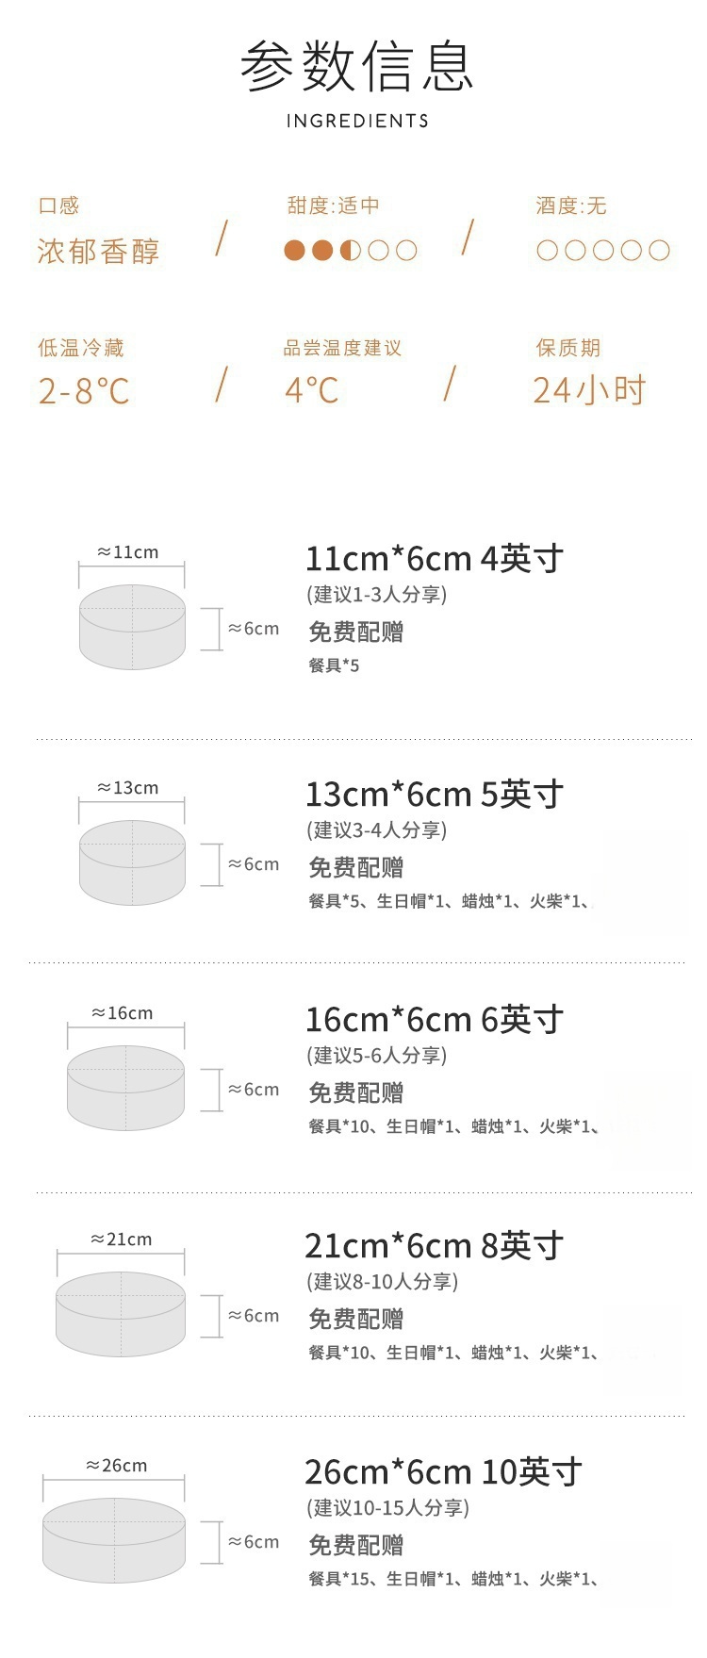Screen dimensions: 707x1658
Task: Select the 16cm cake illustration
Action: pyautogui.click(x=125, y=1088)
